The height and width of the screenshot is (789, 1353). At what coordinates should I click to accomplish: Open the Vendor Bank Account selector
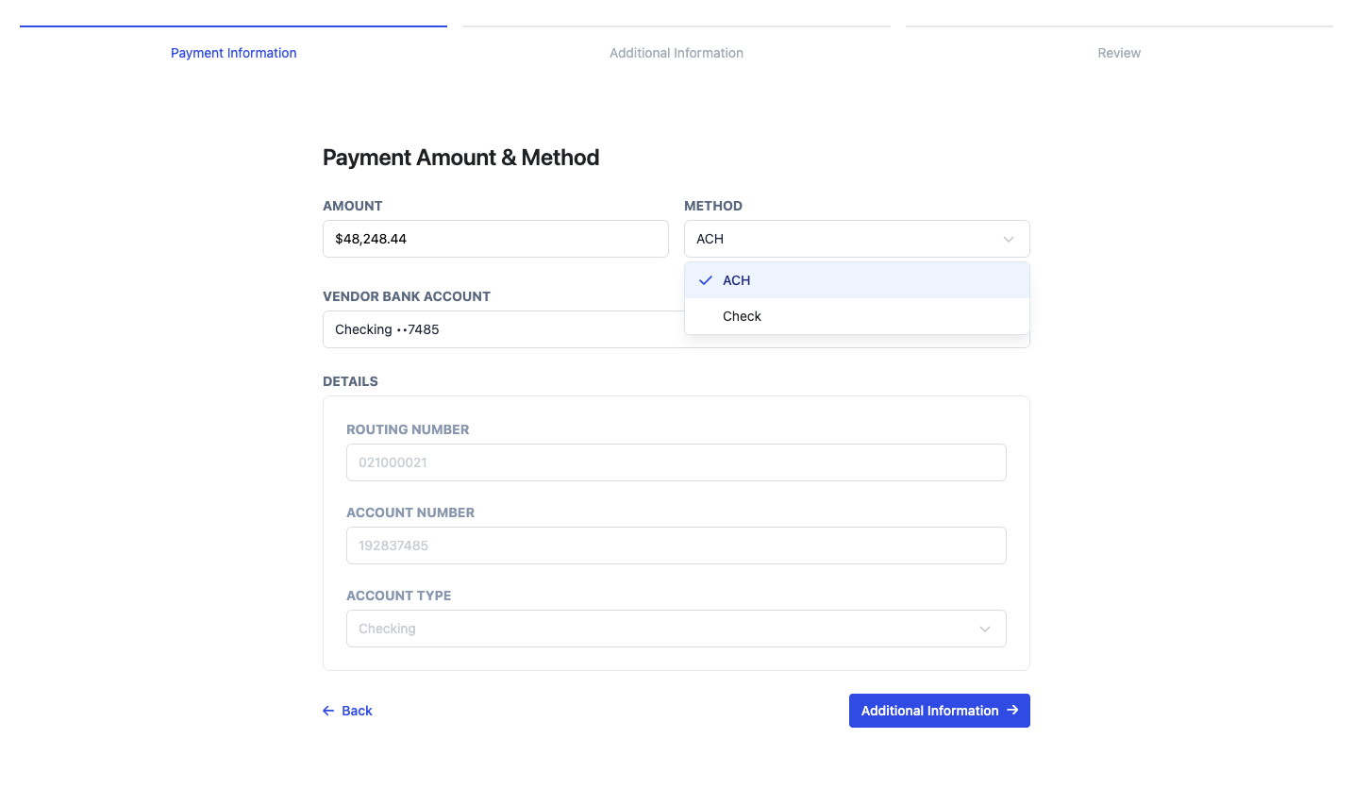click(x=500, y=329)
